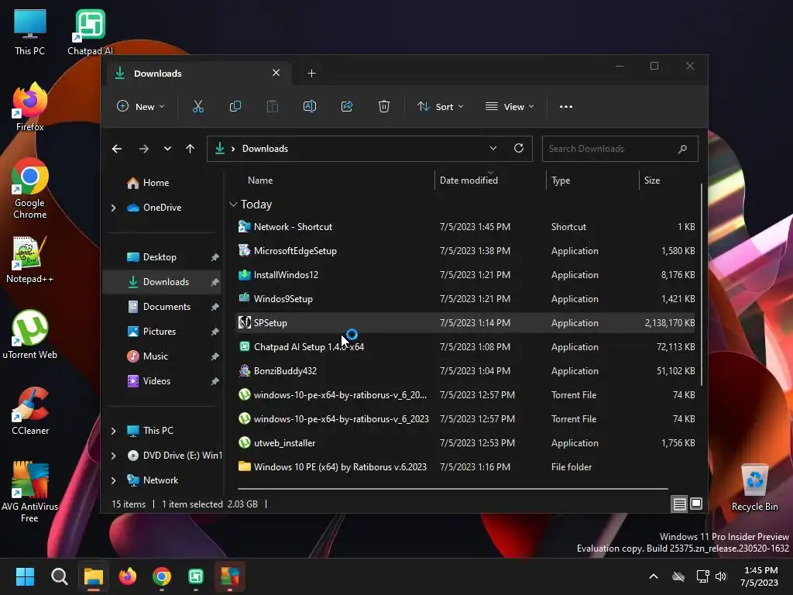793x595 pixels.
Task: Close the Downloads tab
Action: tap(276, 73)
